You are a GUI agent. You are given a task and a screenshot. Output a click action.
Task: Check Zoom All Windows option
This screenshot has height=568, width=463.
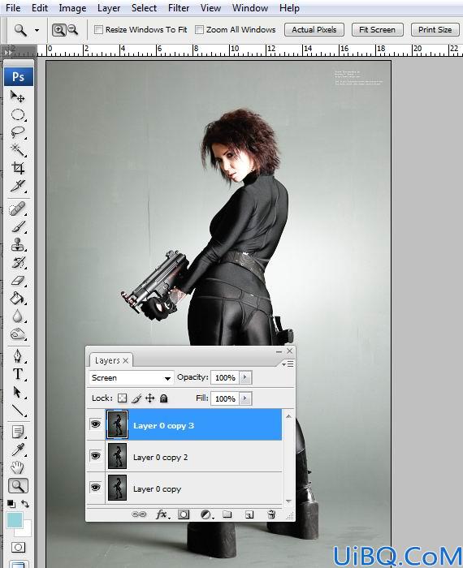pyautogui.click(x=199, y=30)
